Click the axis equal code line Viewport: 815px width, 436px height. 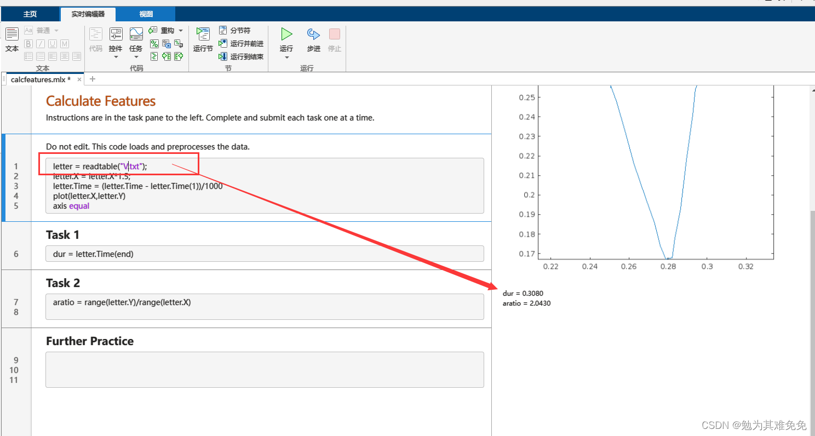(x=71, y=206)
